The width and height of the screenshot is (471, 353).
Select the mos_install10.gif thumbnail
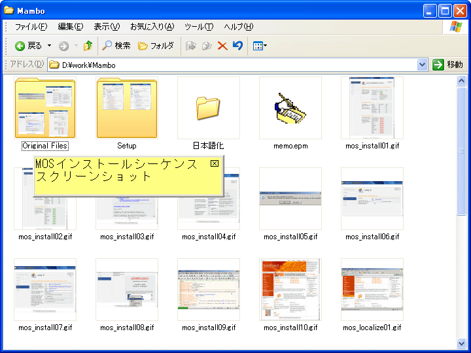point(290,290)
